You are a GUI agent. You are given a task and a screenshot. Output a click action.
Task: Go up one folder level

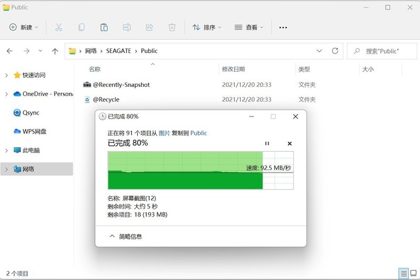[55, 51]
